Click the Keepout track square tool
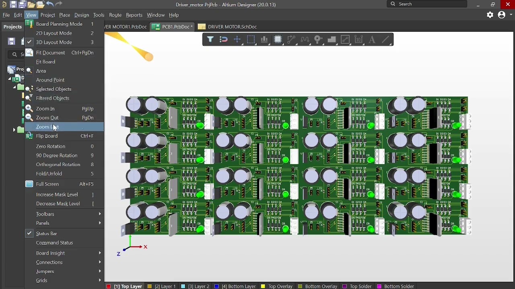The image size is (515, 289). [x=345, y=39]
